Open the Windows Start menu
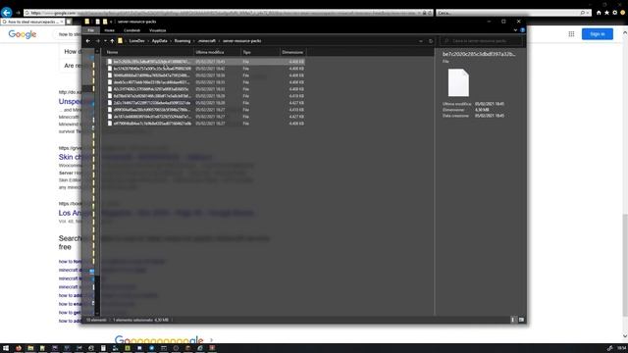628x353 pixels. [x=6, y=348]
